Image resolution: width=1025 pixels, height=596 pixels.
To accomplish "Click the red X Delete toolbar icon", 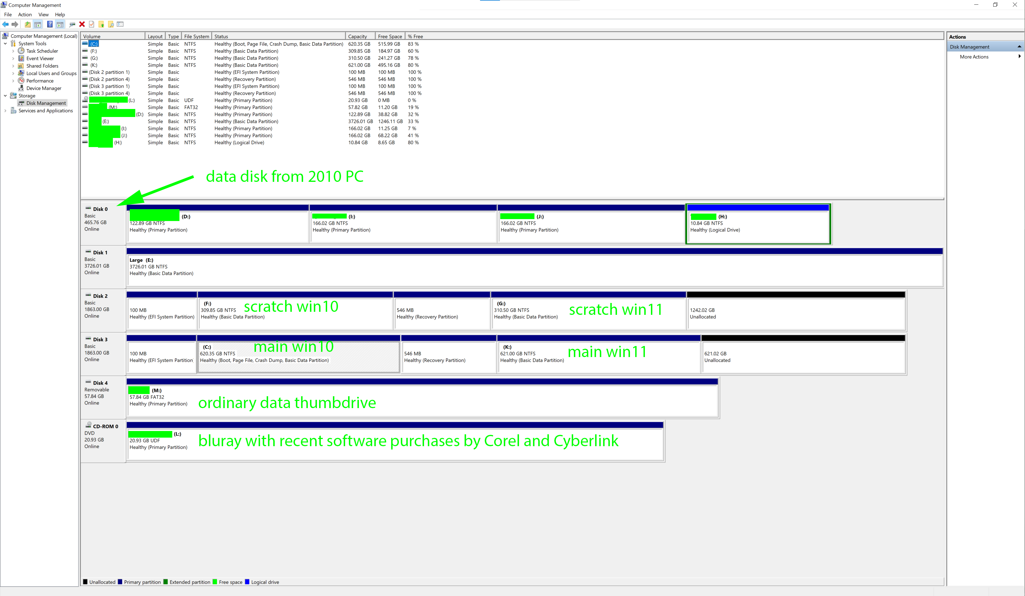I will point(82,24).
